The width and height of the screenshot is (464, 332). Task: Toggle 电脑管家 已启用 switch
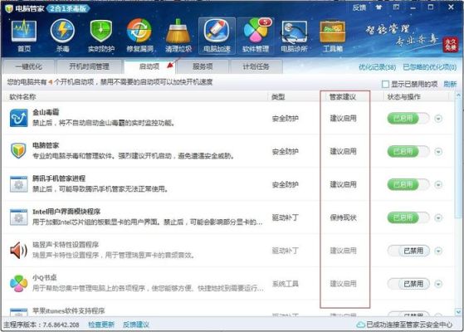click(408, 152)
